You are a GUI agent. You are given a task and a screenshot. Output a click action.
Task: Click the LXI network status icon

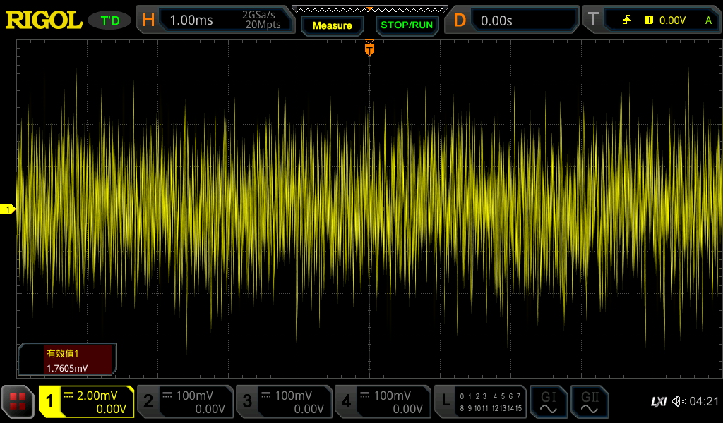click(x=658, y=402)
